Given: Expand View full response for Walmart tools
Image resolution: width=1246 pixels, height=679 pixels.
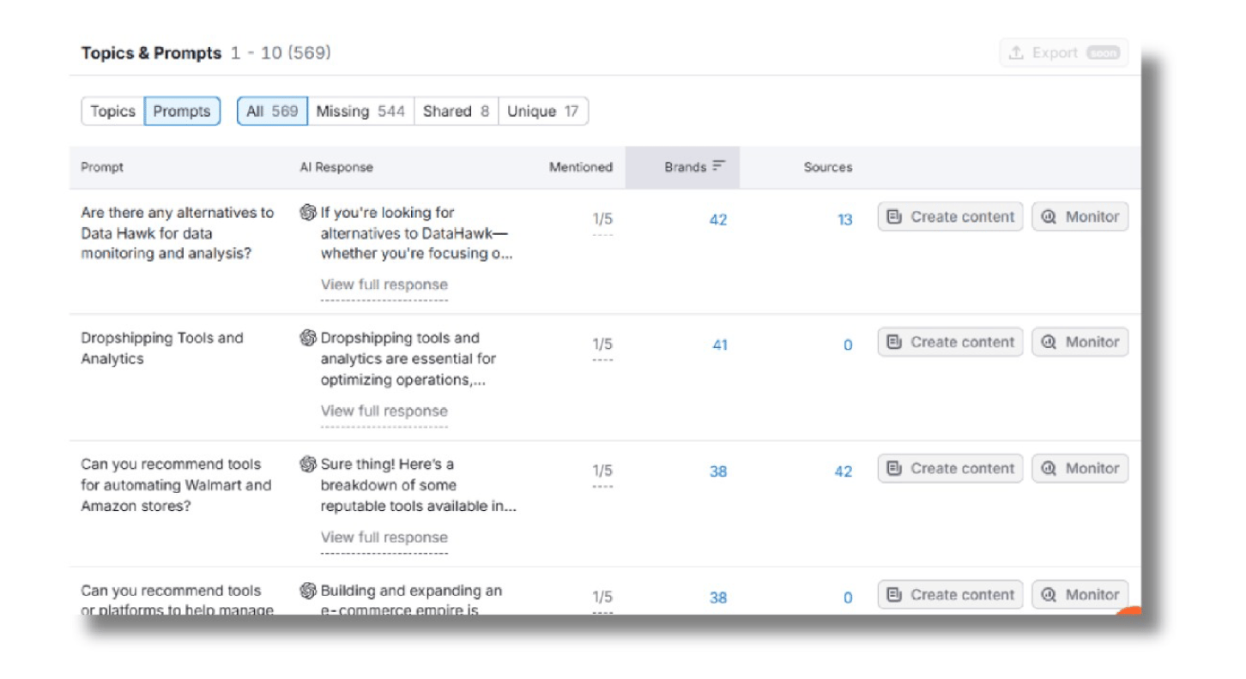Looking at the screenshot, I should (x=384, y=538).
